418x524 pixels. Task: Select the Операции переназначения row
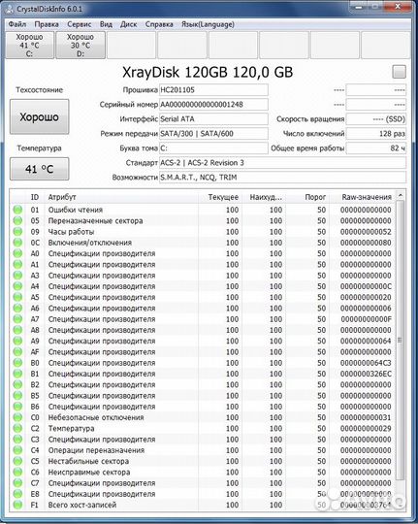203,450
